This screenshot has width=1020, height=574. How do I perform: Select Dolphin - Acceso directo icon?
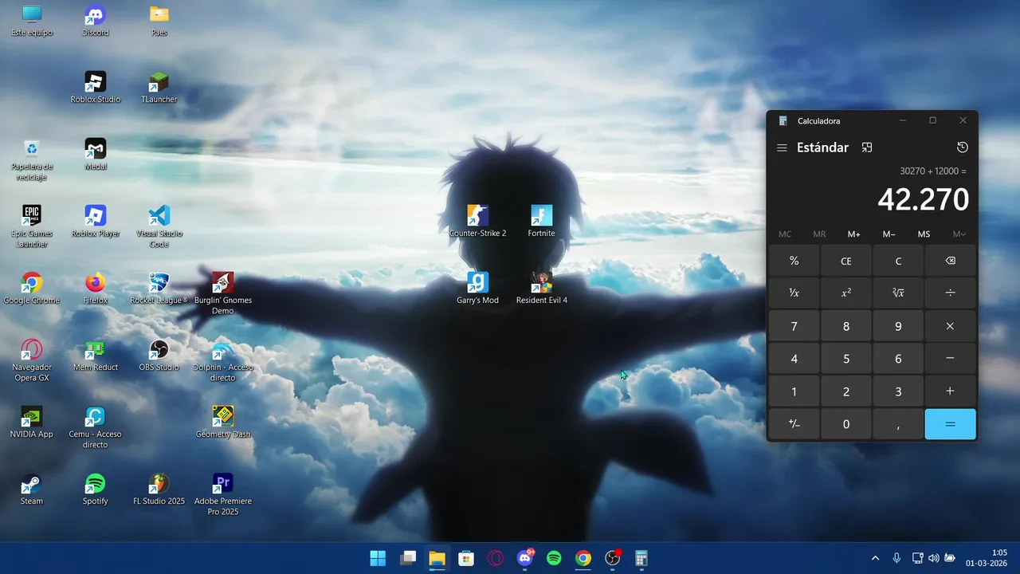click(223, 360)
